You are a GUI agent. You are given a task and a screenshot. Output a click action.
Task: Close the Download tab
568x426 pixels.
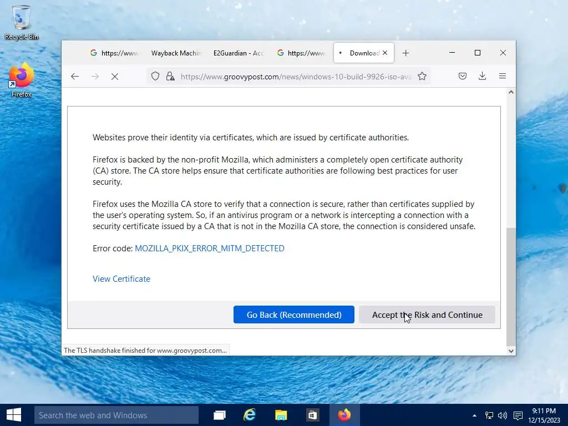click(x=385, y=53)
